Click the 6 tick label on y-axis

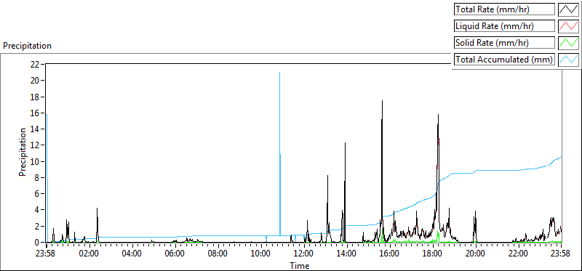point(37,194)
